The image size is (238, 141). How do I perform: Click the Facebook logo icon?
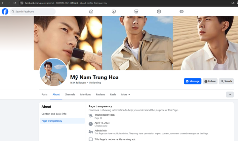click(5, 12)
